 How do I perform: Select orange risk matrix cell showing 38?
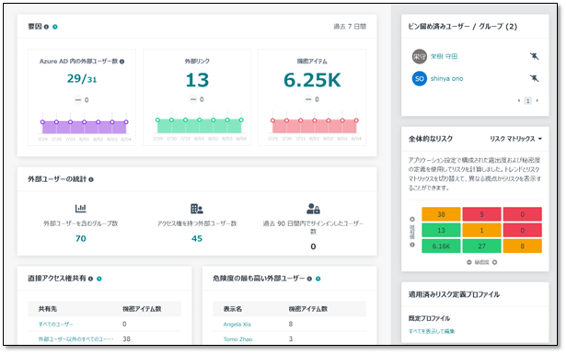(441, 214)
